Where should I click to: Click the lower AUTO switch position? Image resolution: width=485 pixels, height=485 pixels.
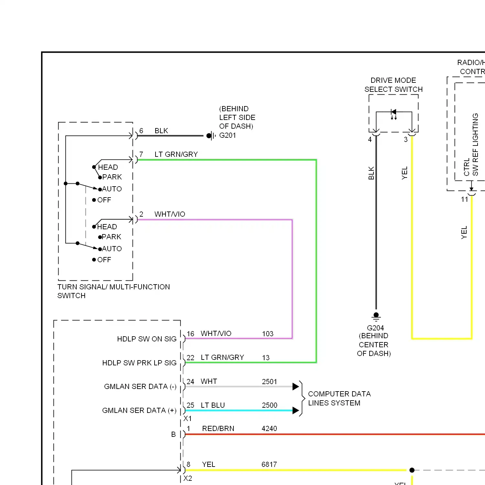tap(112, 249)
